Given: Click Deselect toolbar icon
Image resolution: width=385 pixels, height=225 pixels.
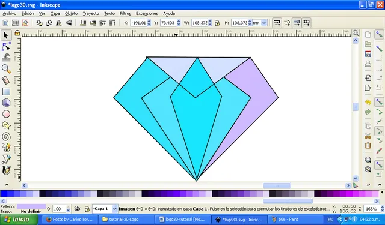Looking at the screenshot, I should [x=25, y=23].
